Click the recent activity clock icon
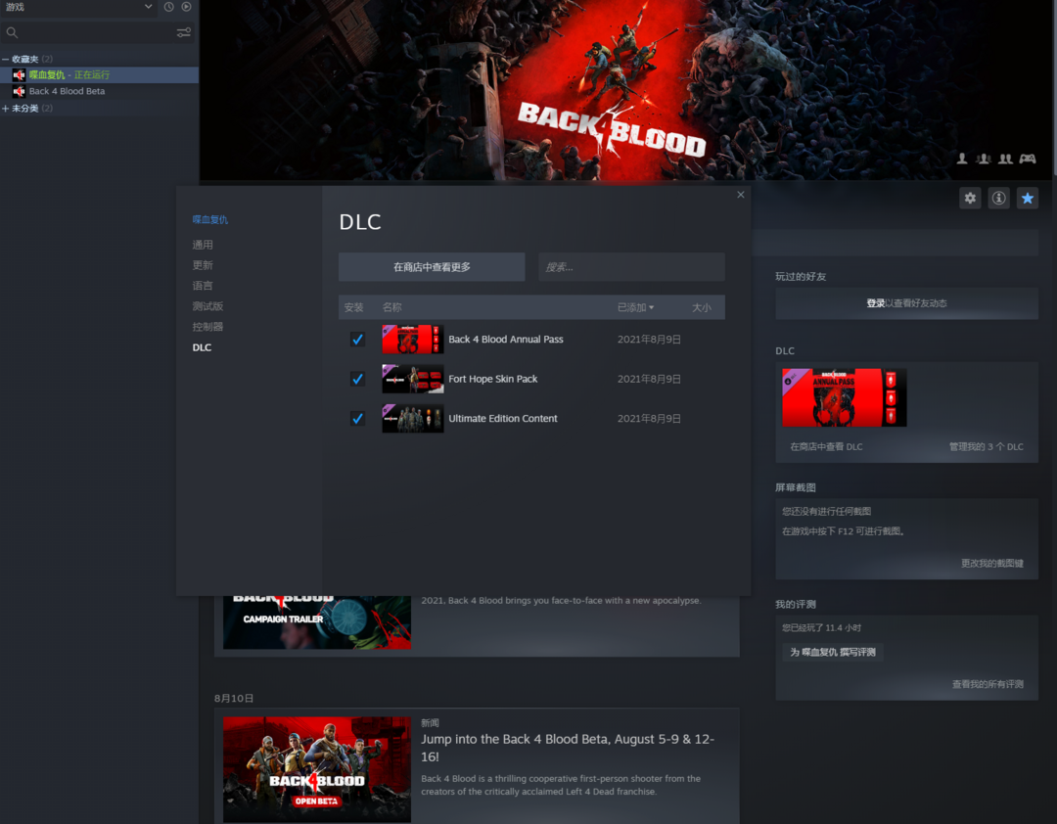 click(168, 7)
